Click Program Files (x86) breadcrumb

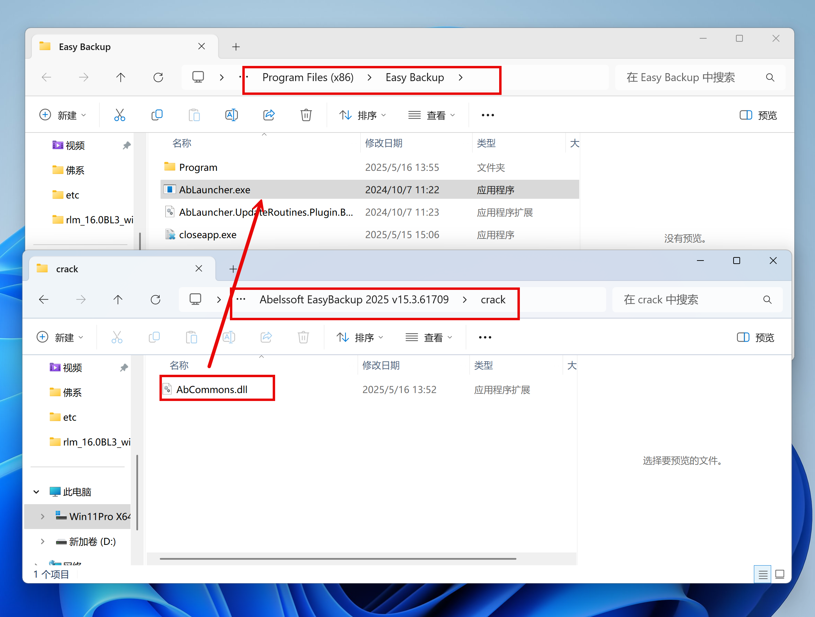pos(308,77)
